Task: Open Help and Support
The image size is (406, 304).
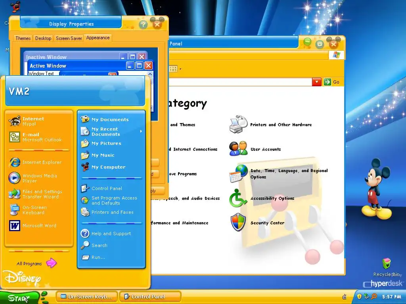Action: coord(111,234)
